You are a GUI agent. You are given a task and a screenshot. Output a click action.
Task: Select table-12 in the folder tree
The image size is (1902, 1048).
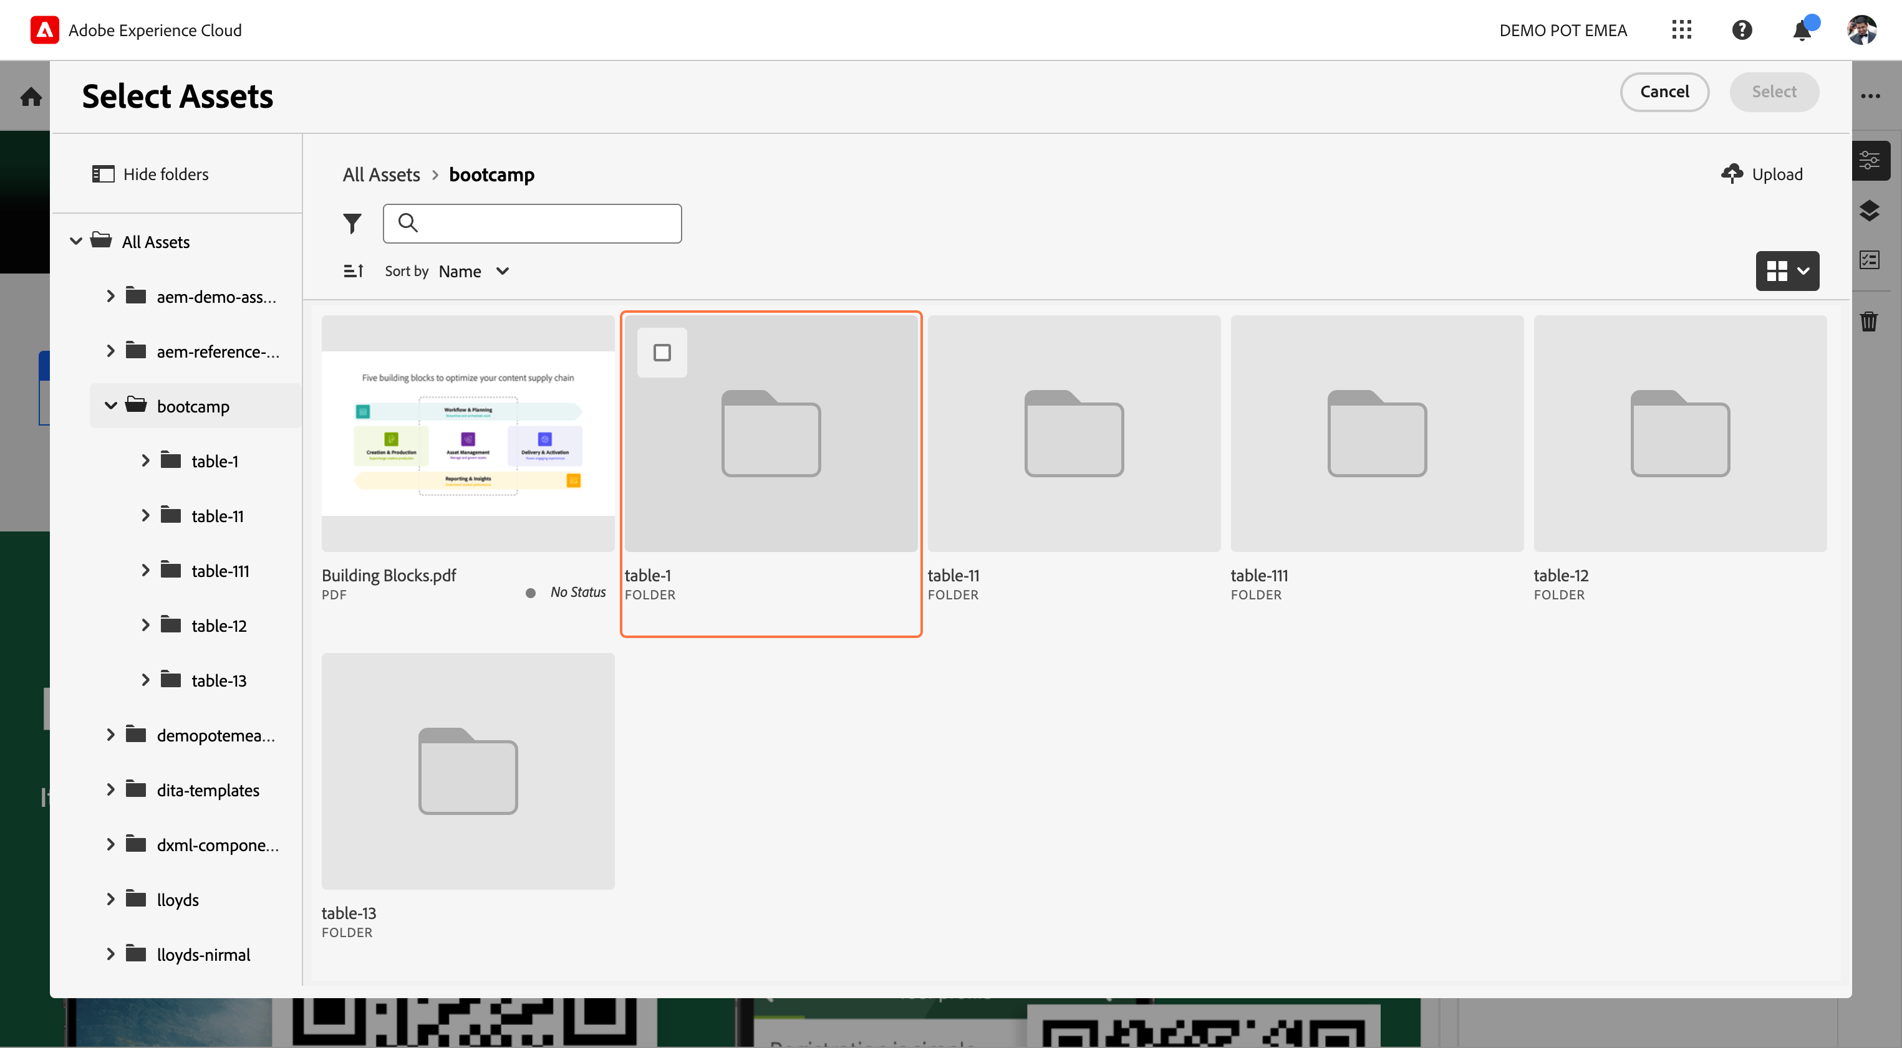pyautogui.click(x=218, y=626)
